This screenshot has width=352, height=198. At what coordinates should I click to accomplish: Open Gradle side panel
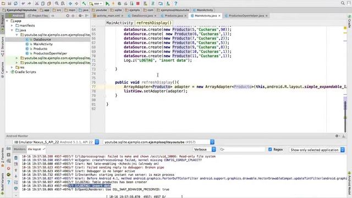coord(350,21)
